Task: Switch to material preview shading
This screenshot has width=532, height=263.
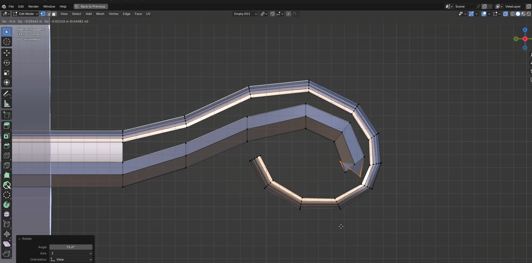Action: click(523, 14)
